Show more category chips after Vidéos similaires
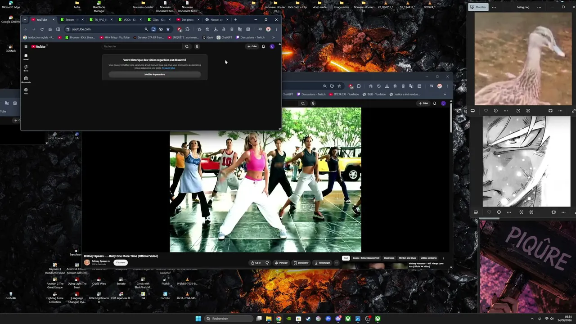The height and width of the screenshot is (324, 576). click(x=443, y=258)
